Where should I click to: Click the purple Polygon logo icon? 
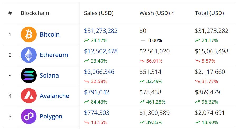point(29,116)
